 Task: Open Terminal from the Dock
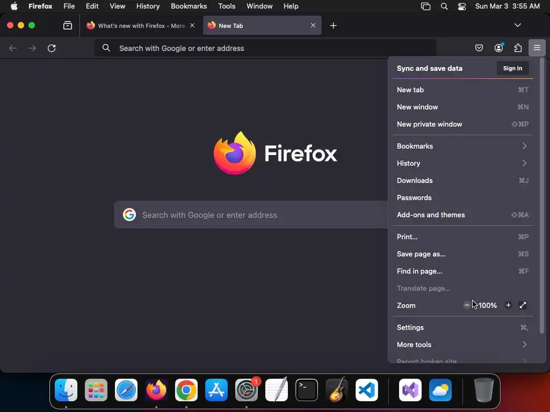pos(307,390)
